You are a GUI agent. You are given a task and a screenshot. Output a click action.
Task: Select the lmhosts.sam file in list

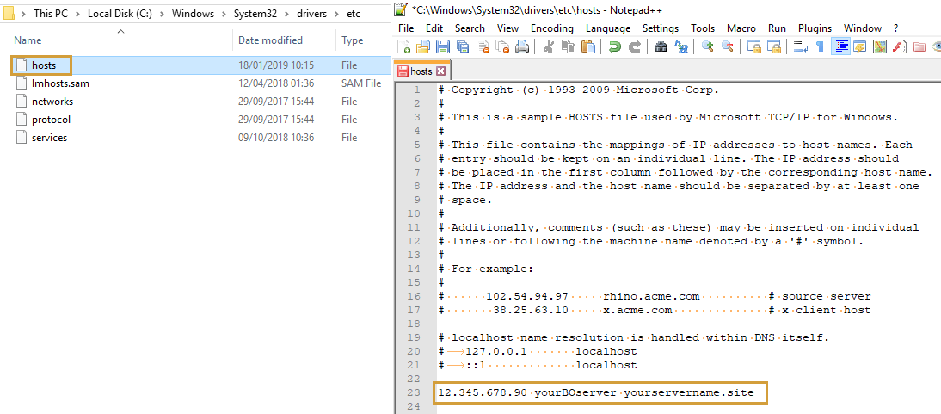pyautogui.click(x=60, y=83)
